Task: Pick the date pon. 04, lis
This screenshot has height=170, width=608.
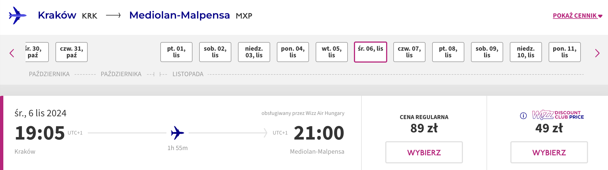Action: (x=293, y=52)
